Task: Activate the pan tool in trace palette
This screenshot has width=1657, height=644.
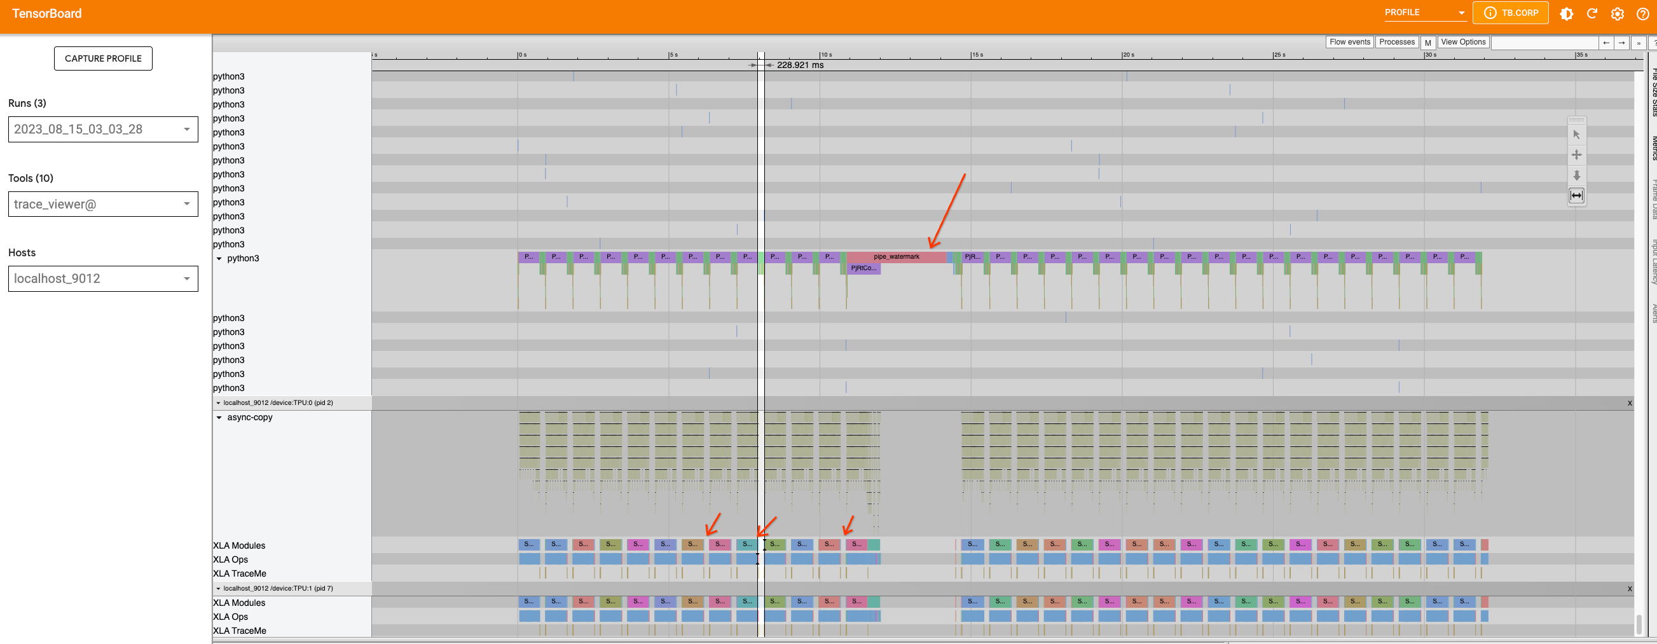Action: [1576, 155]
